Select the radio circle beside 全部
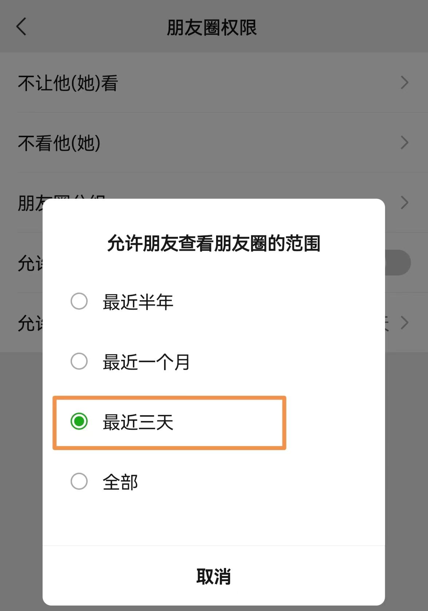Screen dimensions: 428x611 pyautogui.click(x=79, y=481)
